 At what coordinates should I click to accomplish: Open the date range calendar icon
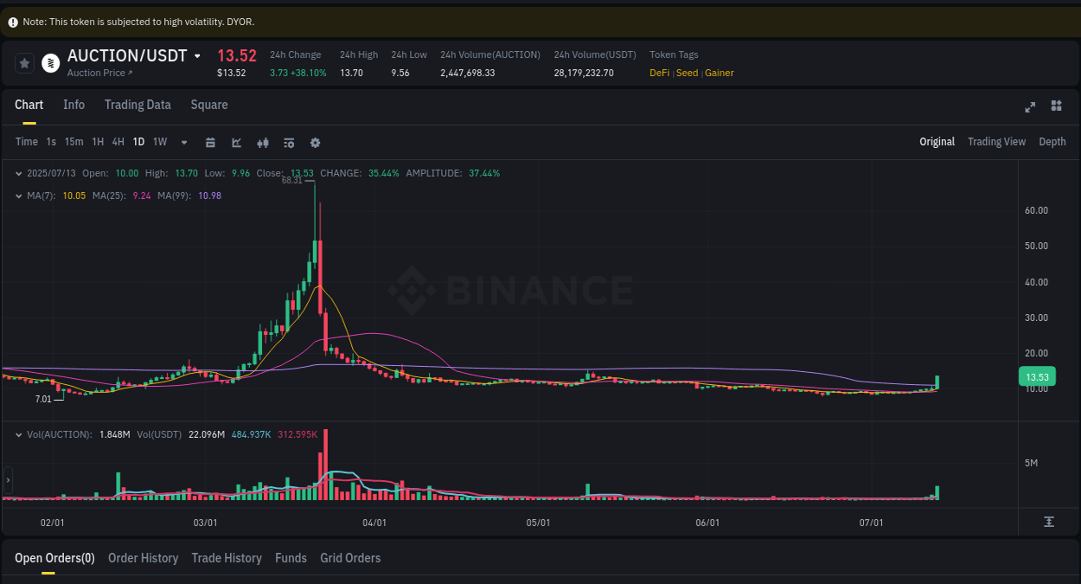(210, 142)
